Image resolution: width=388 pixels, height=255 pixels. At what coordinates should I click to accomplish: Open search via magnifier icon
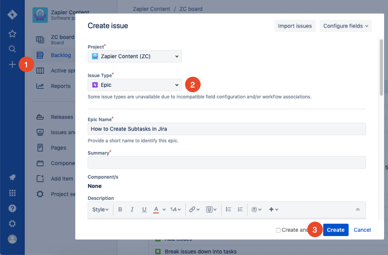12,49
